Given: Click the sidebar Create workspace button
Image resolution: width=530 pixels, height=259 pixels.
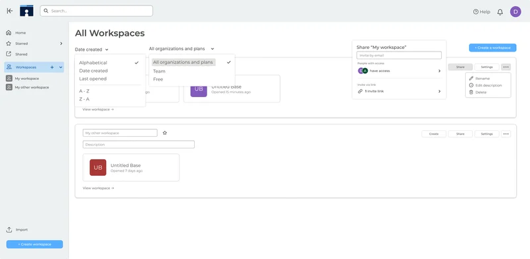Looking at the screenshot, I should pos(34,244).
